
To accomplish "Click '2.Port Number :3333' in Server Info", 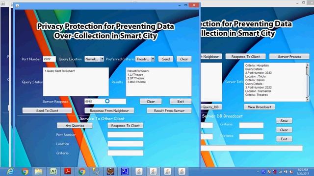I will pyautogui.click(x=259, y=73).
